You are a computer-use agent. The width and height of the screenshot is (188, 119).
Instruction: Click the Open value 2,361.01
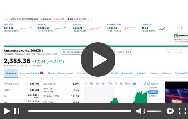coord(34,90)
